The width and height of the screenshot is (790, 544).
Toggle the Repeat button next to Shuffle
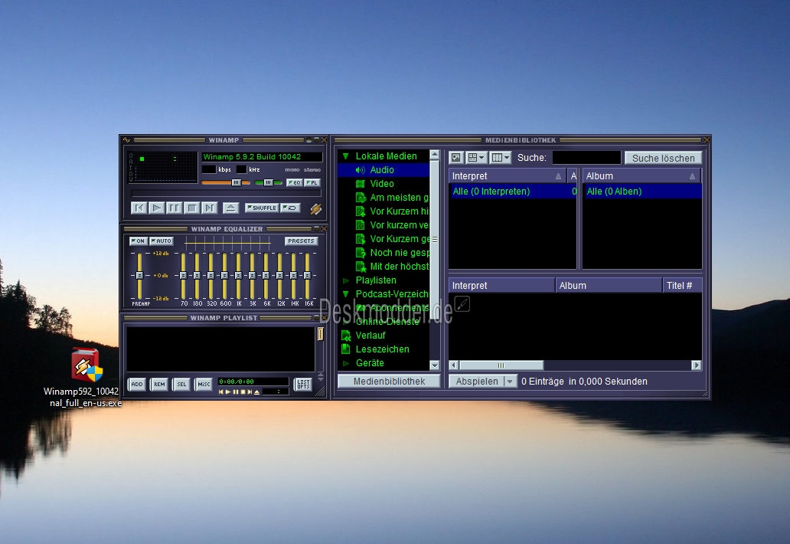291,208
